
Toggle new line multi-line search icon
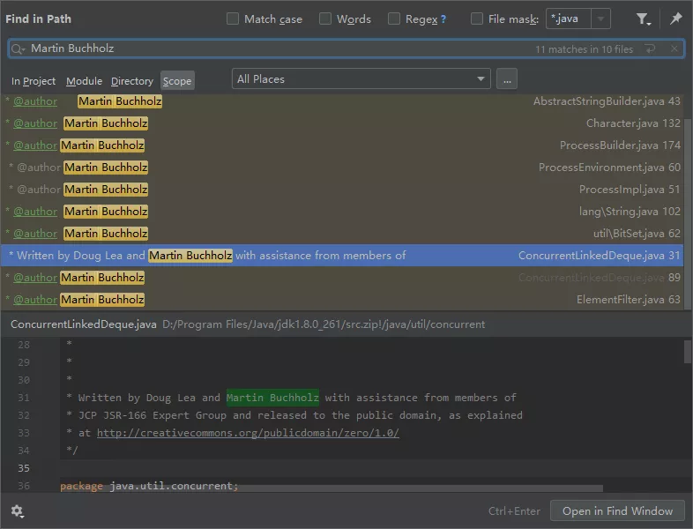coord(650,48)
